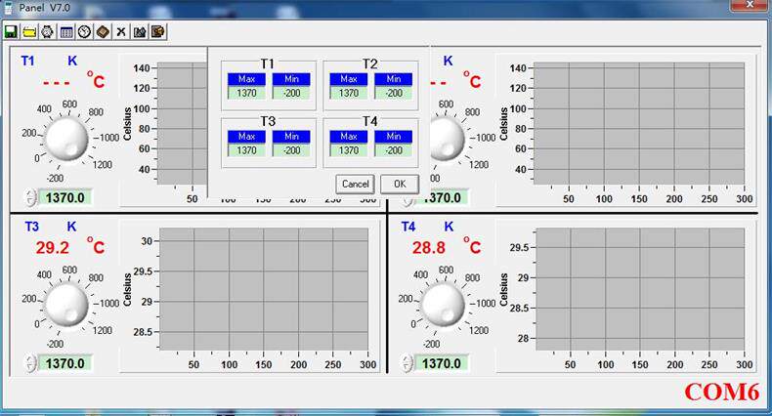This screenshot has width=772, height=416.
Task: Select the T2 Min value field
Action: tap(394, 93)
